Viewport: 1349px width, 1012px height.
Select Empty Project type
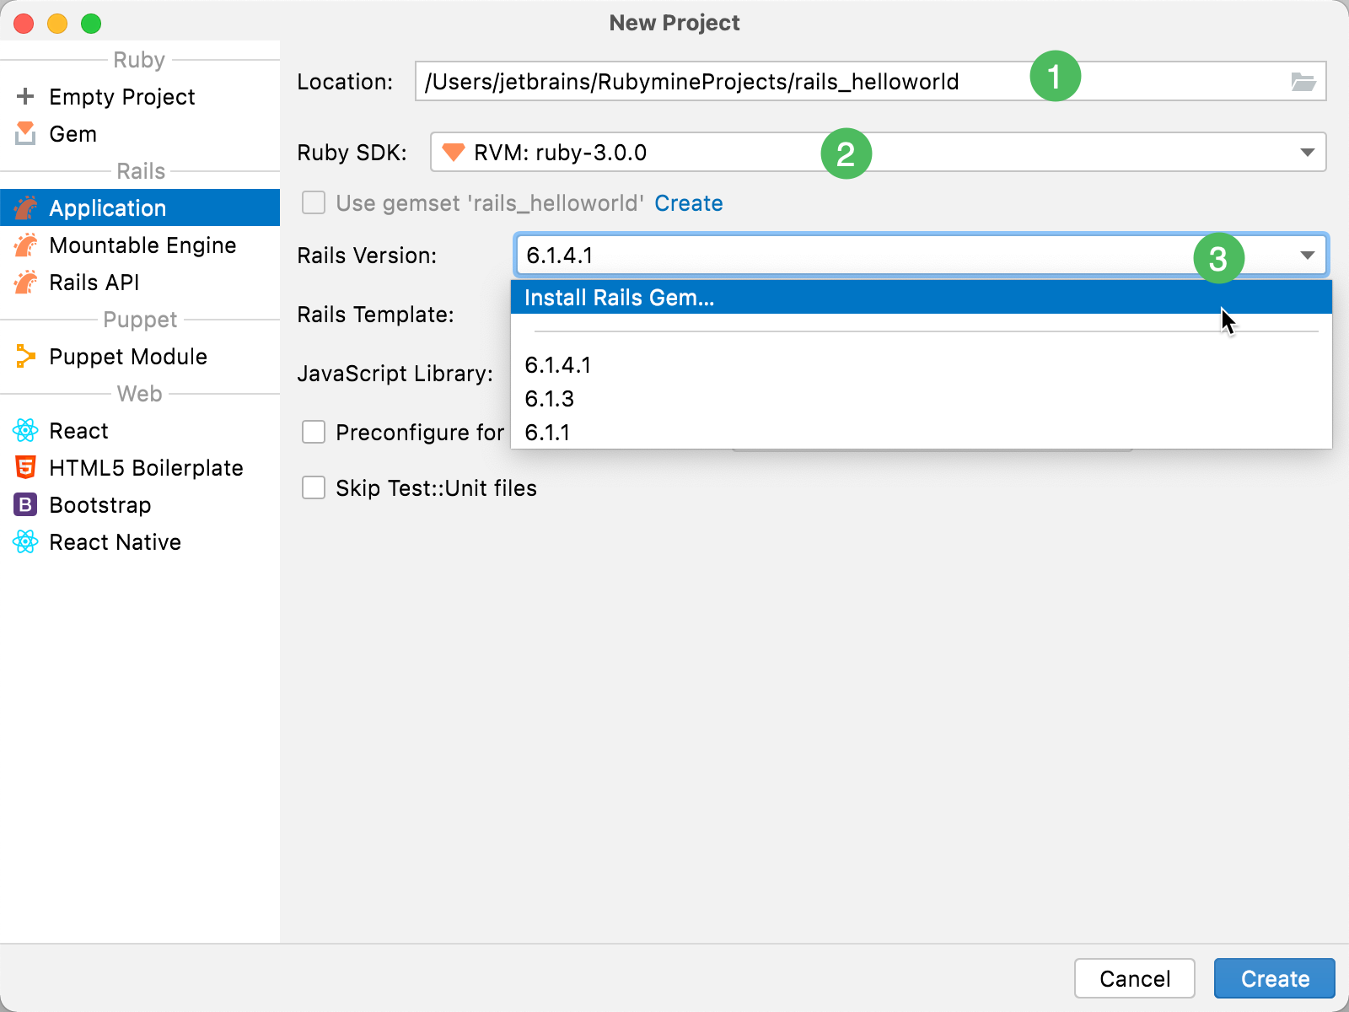click(x=140, y=96)
